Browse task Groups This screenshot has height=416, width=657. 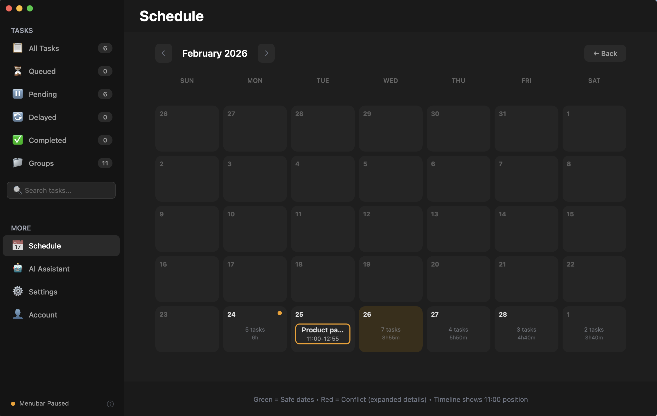click(x=41, y=163)
